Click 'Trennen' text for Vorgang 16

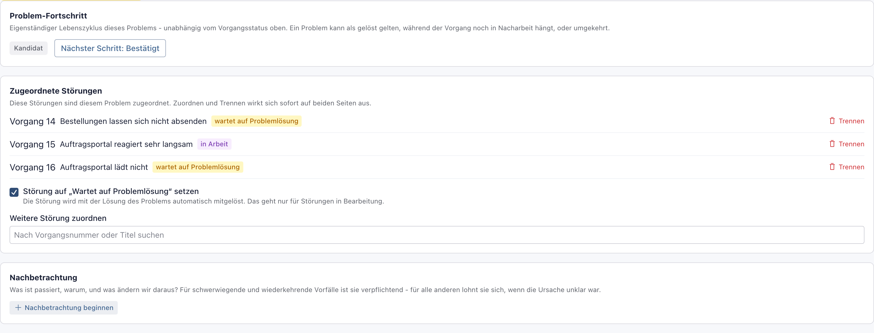851,167
